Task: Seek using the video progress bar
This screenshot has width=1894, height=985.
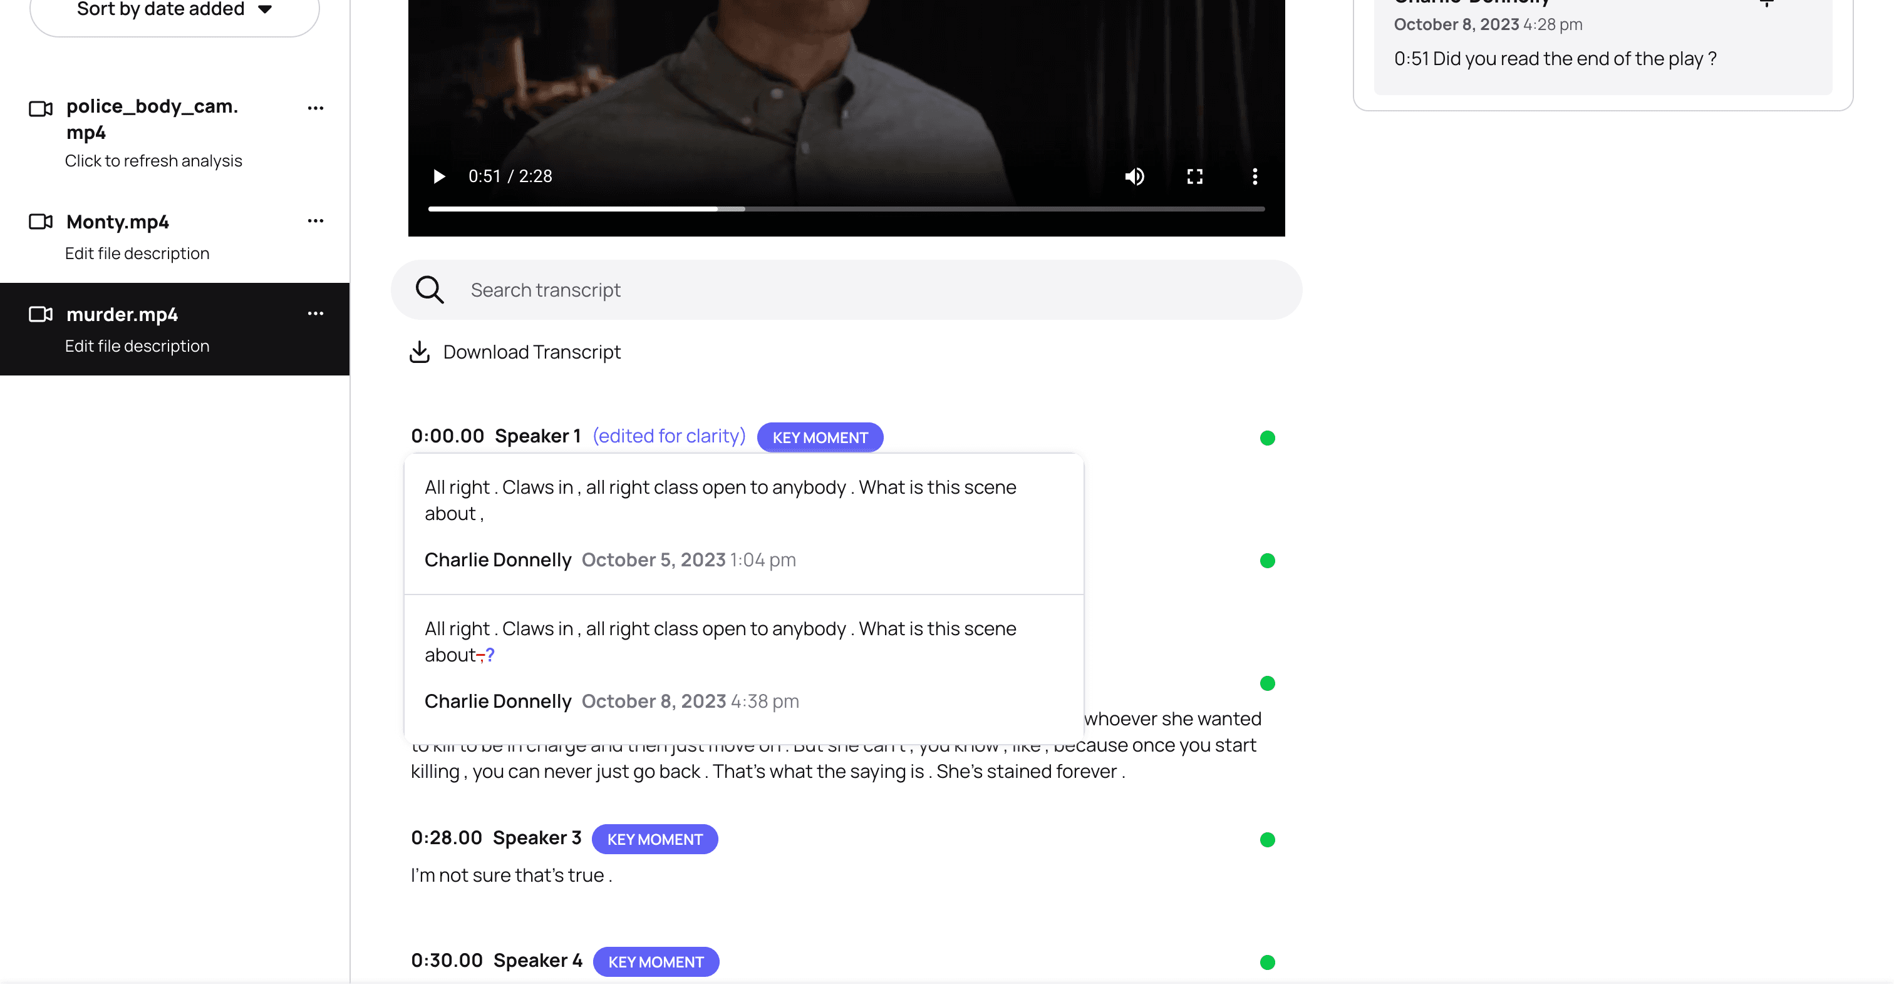Action: tap(846, 210)
